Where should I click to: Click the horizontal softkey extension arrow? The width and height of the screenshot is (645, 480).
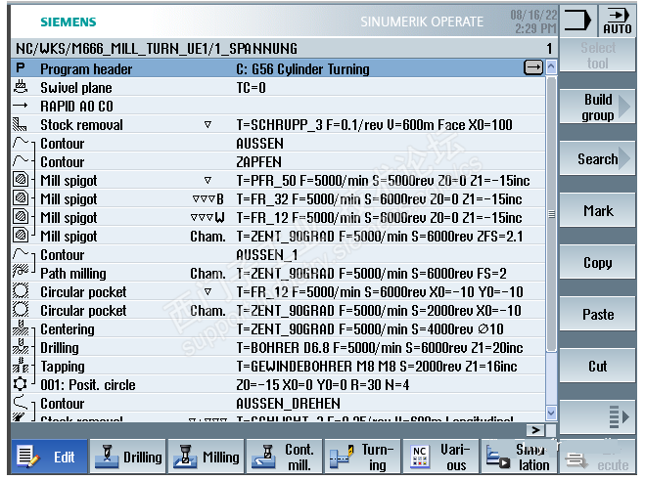coord(535,430)
